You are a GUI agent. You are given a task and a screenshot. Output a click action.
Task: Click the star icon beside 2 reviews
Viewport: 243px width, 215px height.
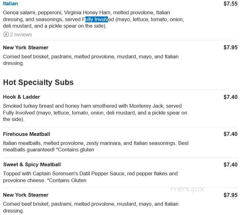6,34
